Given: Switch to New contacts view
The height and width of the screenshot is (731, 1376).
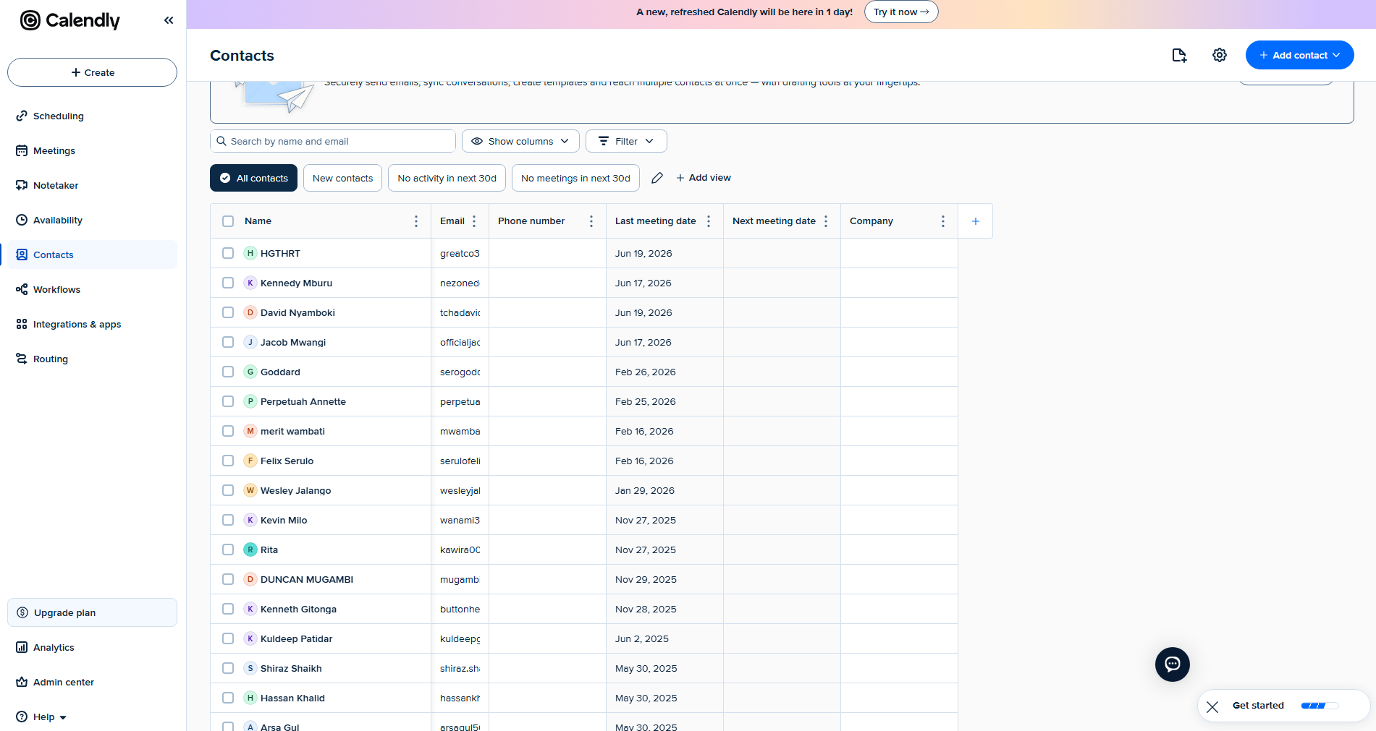Looking at the screenshot, I should point(342,178).
